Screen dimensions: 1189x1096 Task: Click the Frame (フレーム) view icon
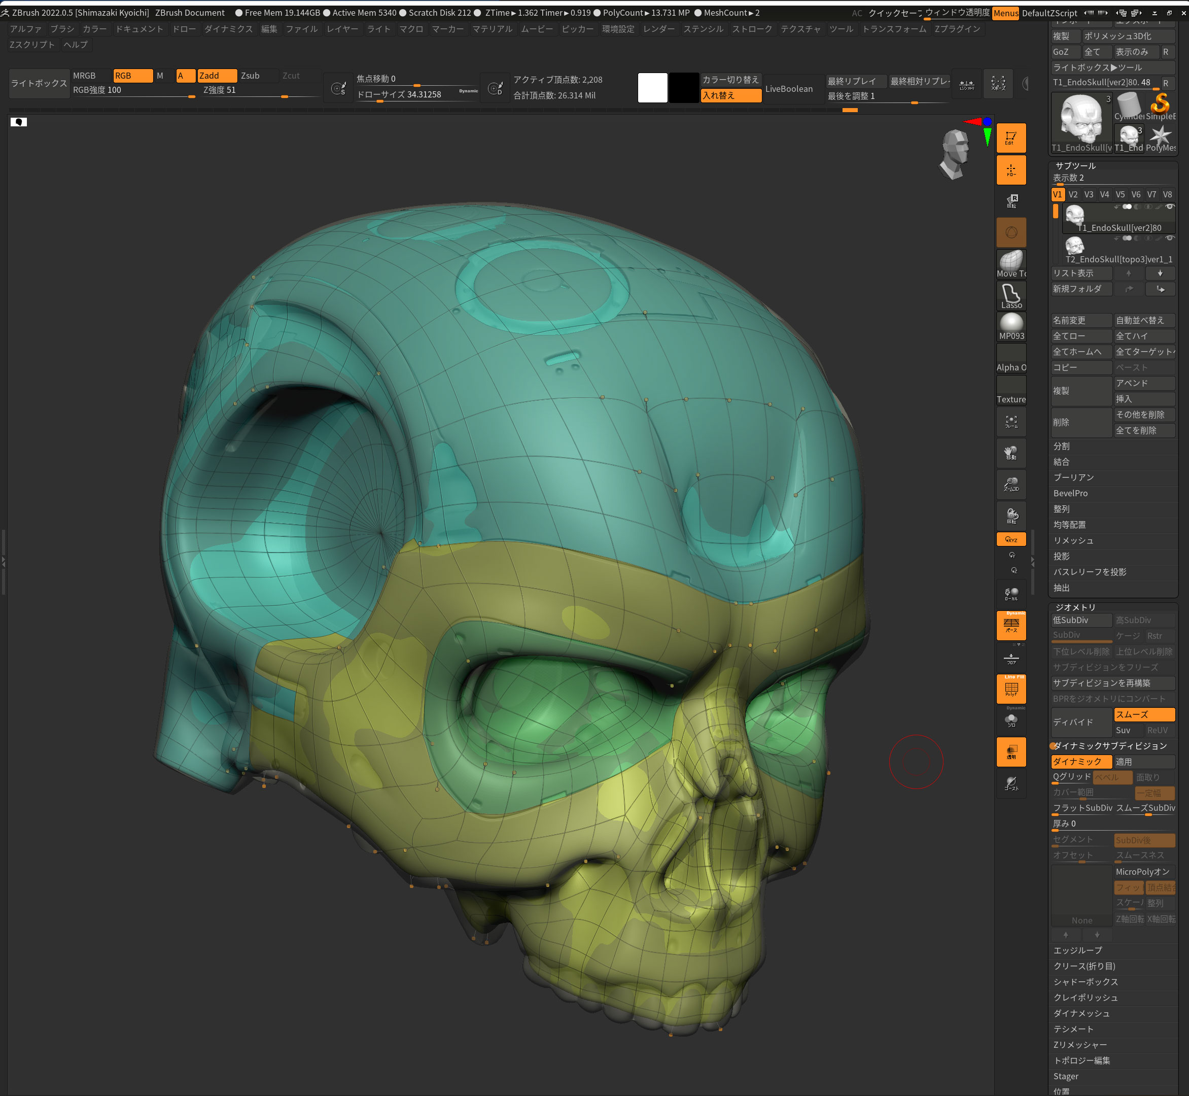pyautogui.click(x=1011, y=422)
